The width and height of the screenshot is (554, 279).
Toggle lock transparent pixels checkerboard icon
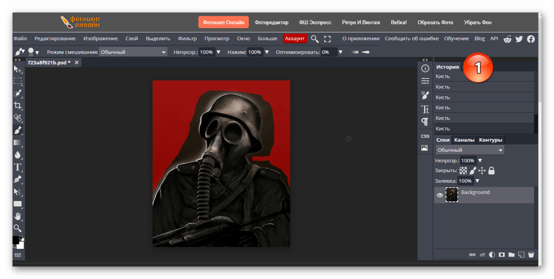pos(464,171)
